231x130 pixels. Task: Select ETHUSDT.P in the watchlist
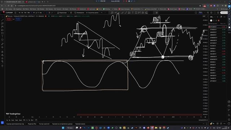(x=218, y=30)
